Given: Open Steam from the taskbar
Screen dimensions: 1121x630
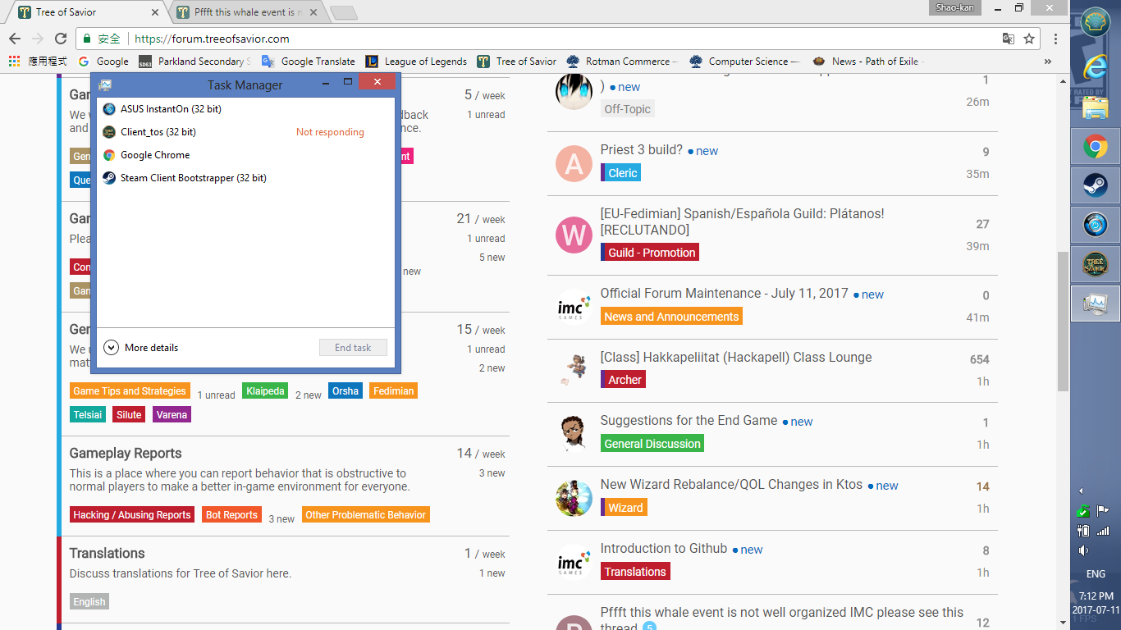Looking at the screenshot, I should pyautogui.click(x=1095, y=185).
